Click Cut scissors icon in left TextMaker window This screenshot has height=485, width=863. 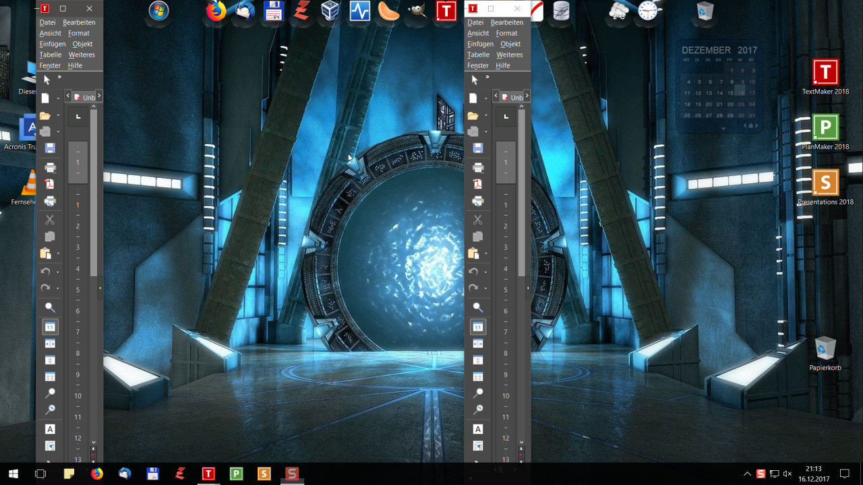(50, 220)
